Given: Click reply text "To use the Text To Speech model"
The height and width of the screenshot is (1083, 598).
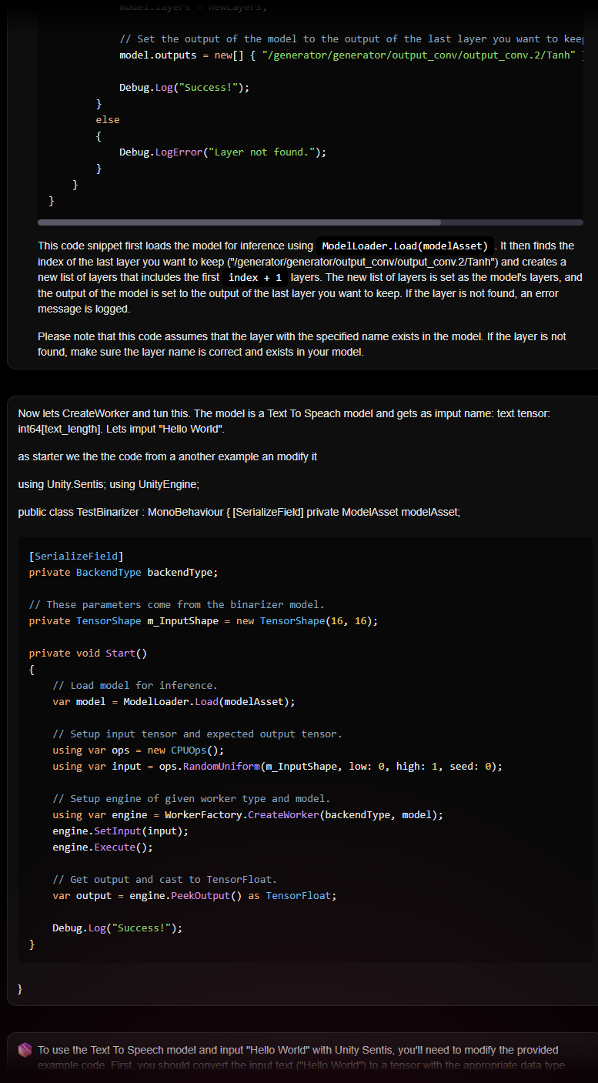Looking at the screenshot, I should click(x=301, y=1058).
